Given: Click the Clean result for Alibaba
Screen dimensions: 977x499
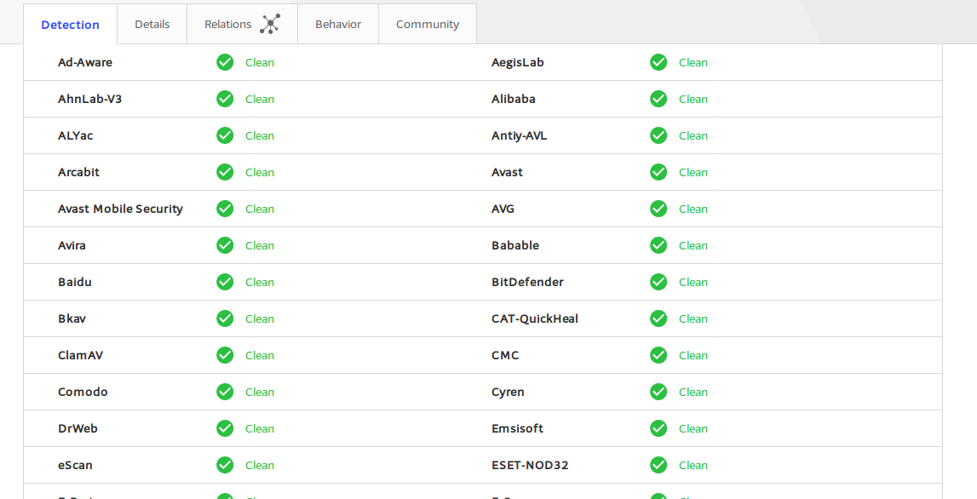Looking at the screenshot, I should coord(693,99).
